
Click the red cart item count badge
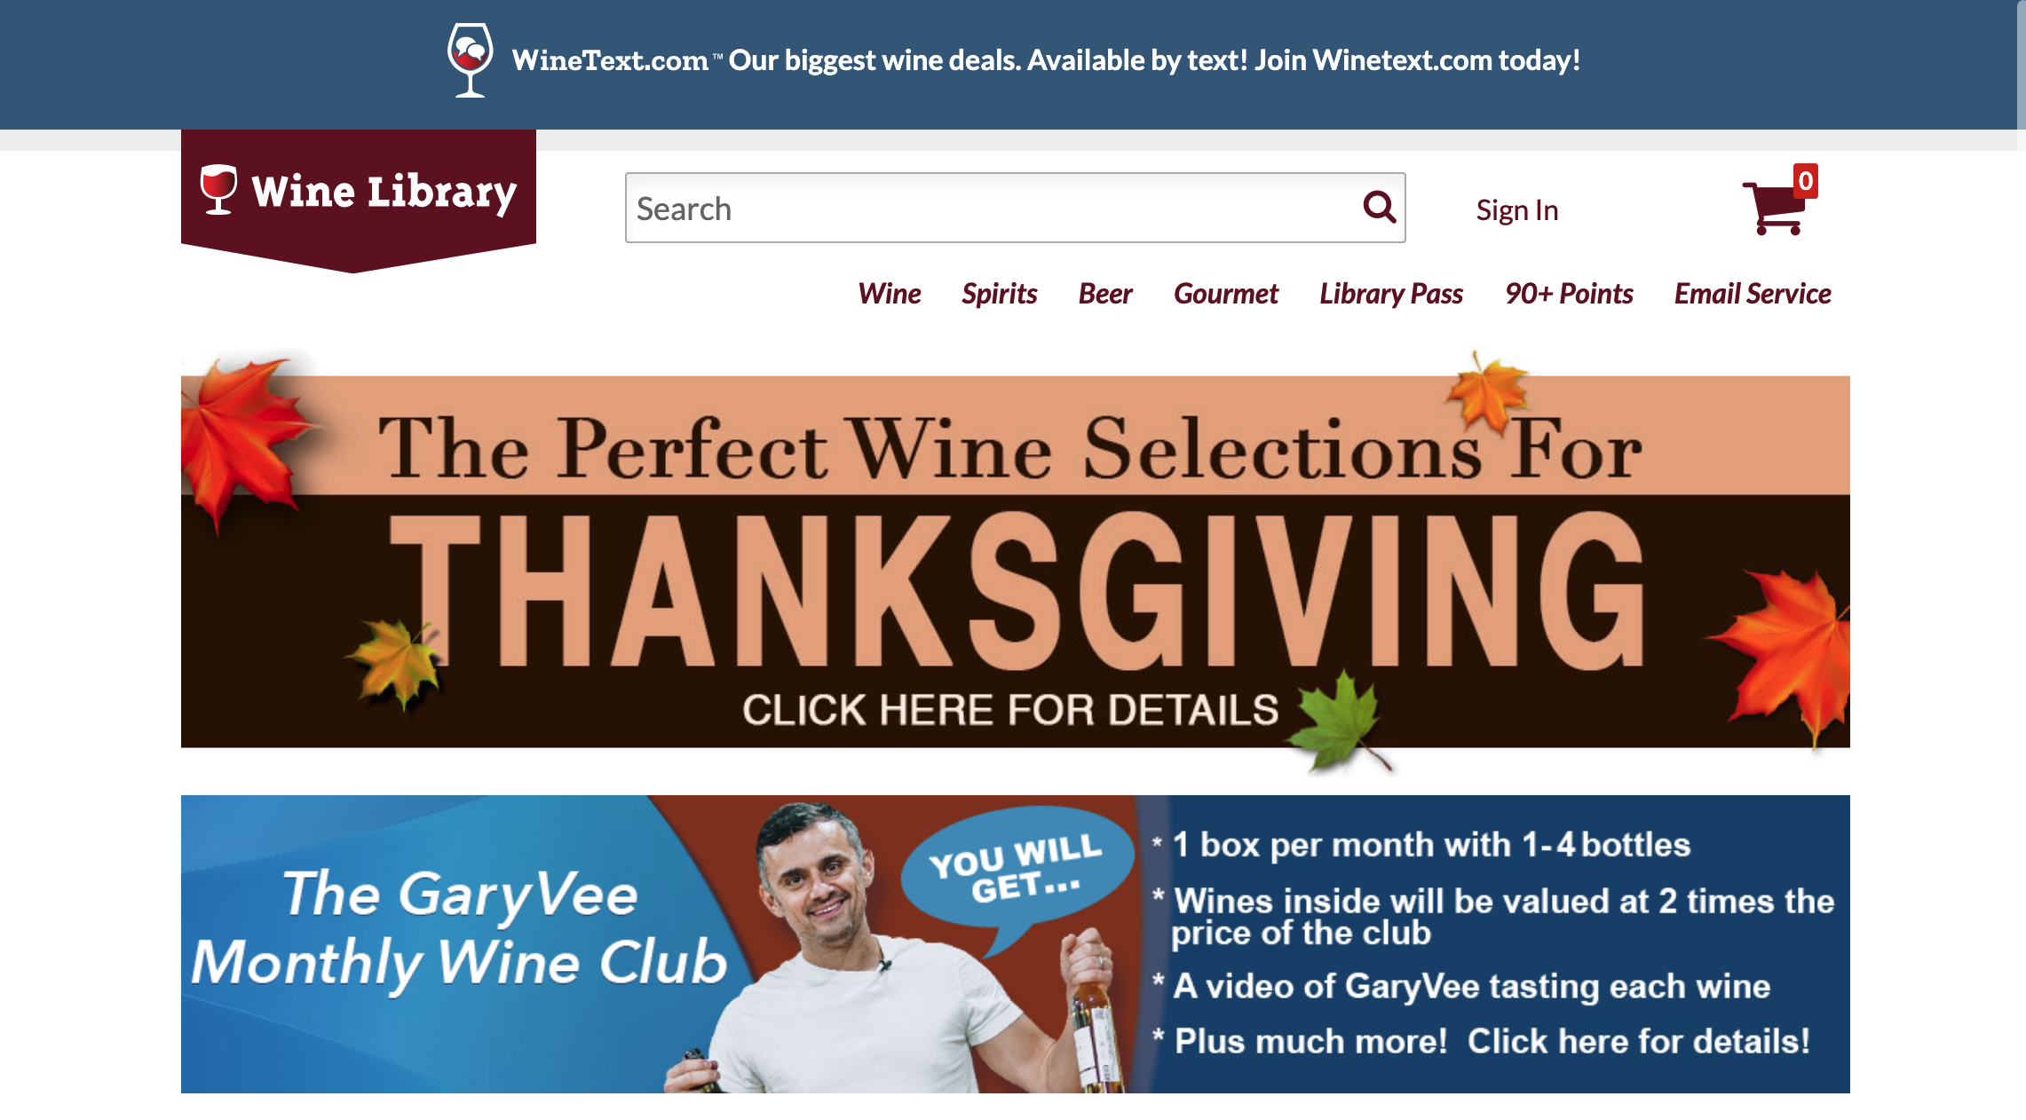tap(1805, 181)
